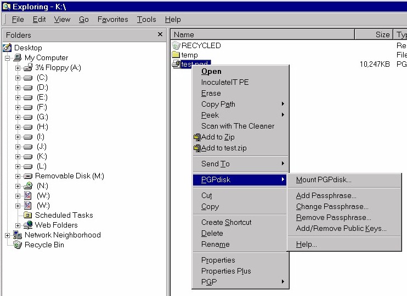The image size is (407, 296).
Task: Expand the 3½ Floppy (A:) node
Action: point(18,68)
